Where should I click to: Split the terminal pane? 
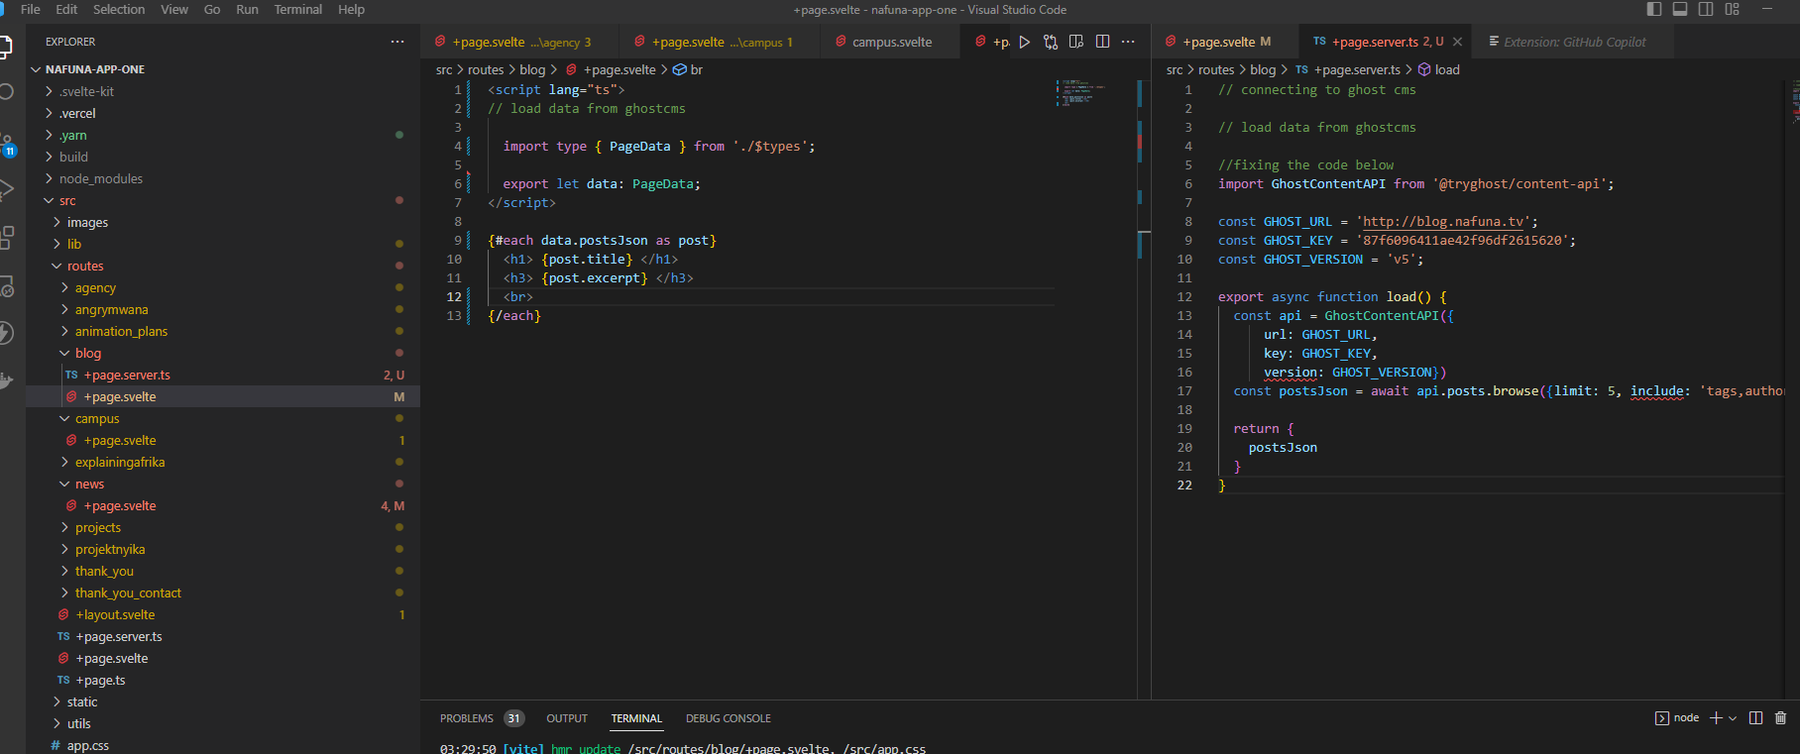[x=1755, y=718]
